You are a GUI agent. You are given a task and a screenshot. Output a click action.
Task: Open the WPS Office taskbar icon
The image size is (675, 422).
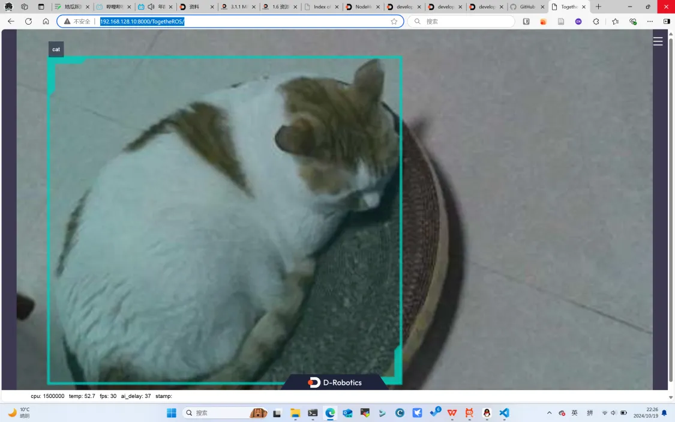452,413
